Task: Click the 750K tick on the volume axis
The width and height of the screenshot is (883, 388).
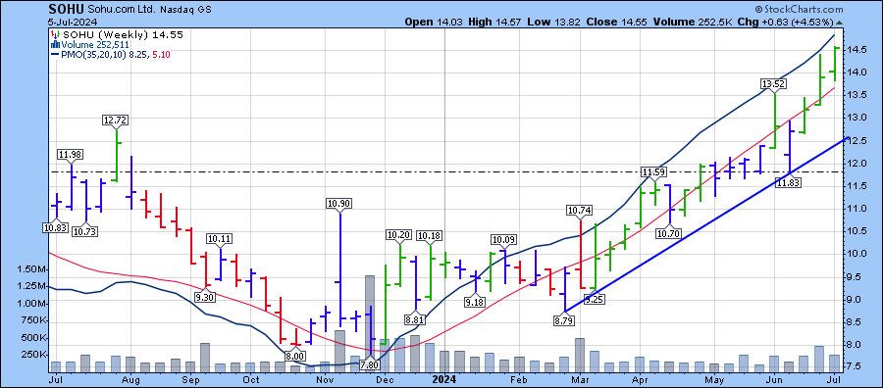Action: click(32, 320)
